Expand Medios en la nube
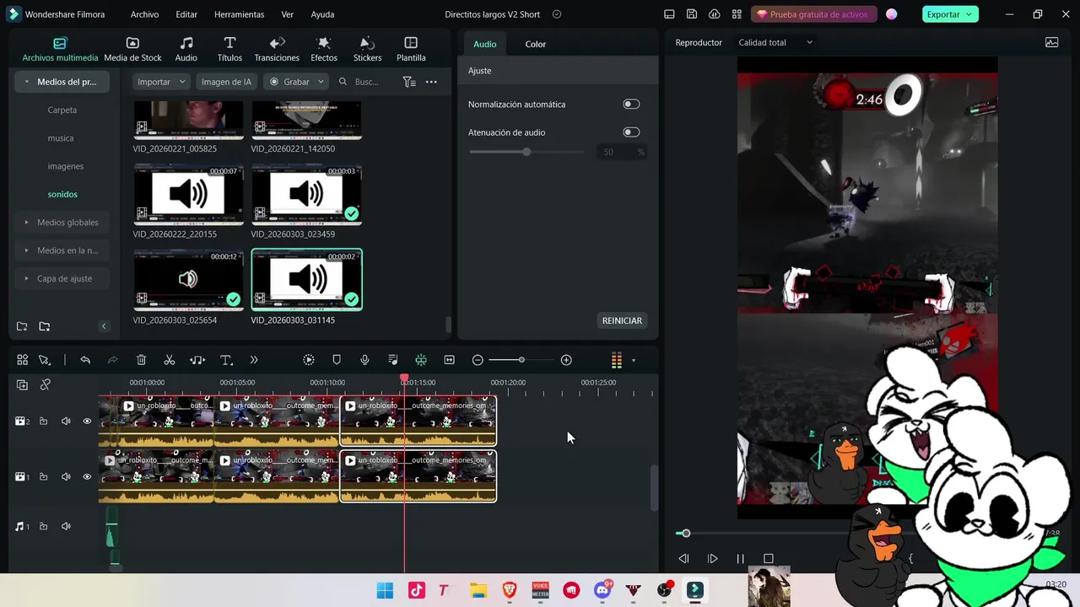Image resolution: width=1080 pixels, height=607 pixels. pos(27,250)
